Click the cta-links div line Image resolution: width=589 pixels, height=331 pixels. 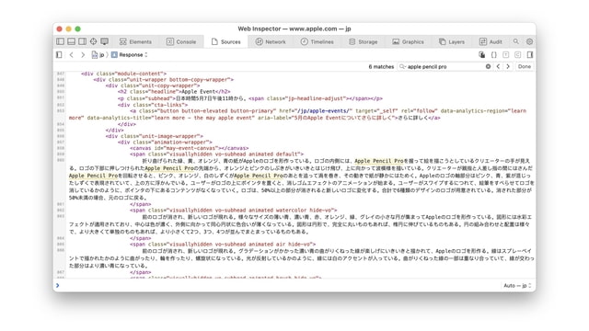click(153, 105)
